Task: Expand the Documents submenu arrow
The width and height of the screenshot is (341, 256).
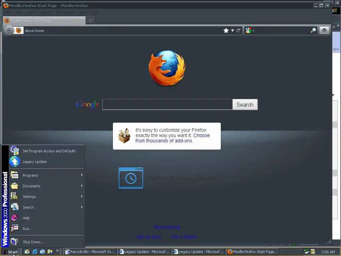Action: tap(82, 186)
